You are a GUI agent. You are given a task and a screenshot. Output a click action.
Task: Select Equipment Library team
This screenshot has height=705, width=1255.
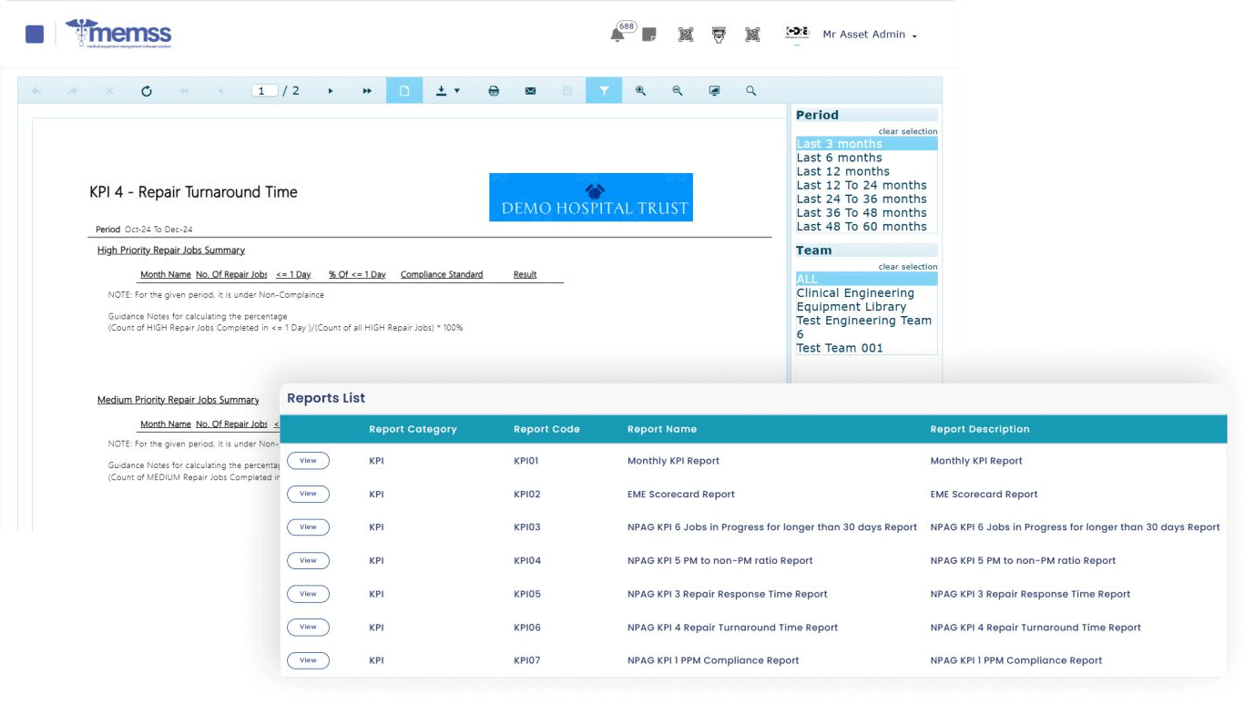(866, 306)
